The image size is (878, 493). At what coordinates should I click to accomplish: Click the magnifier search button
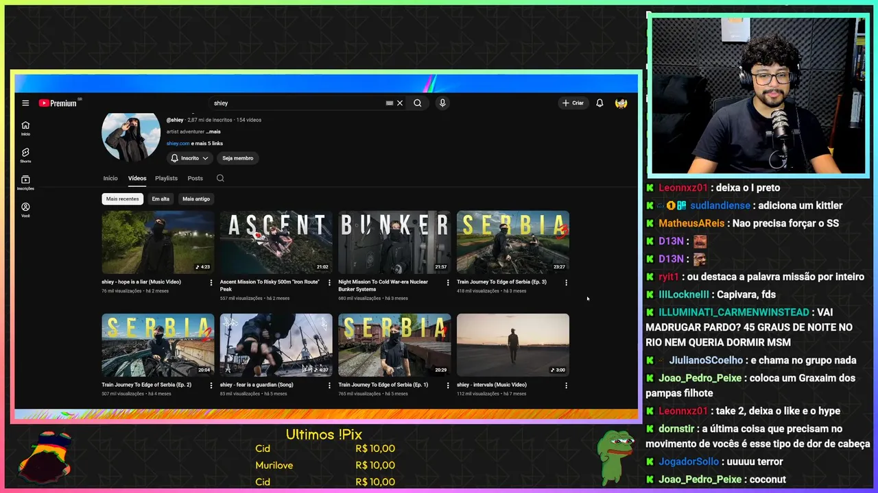(417, 103)
